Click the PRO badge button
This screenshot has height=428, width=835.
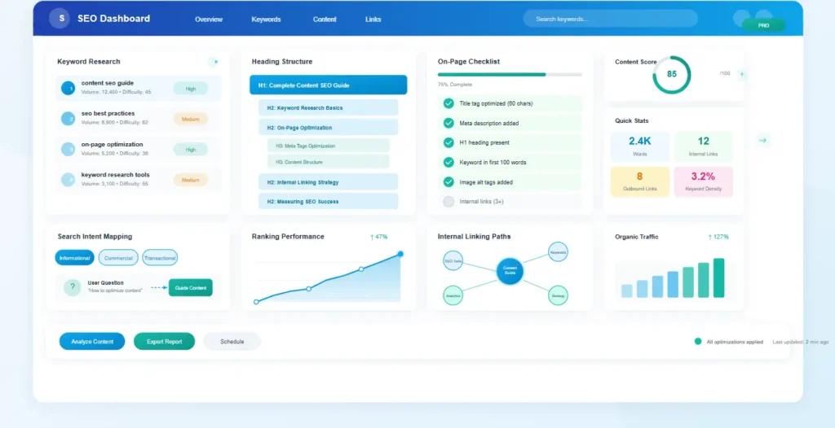763,25
